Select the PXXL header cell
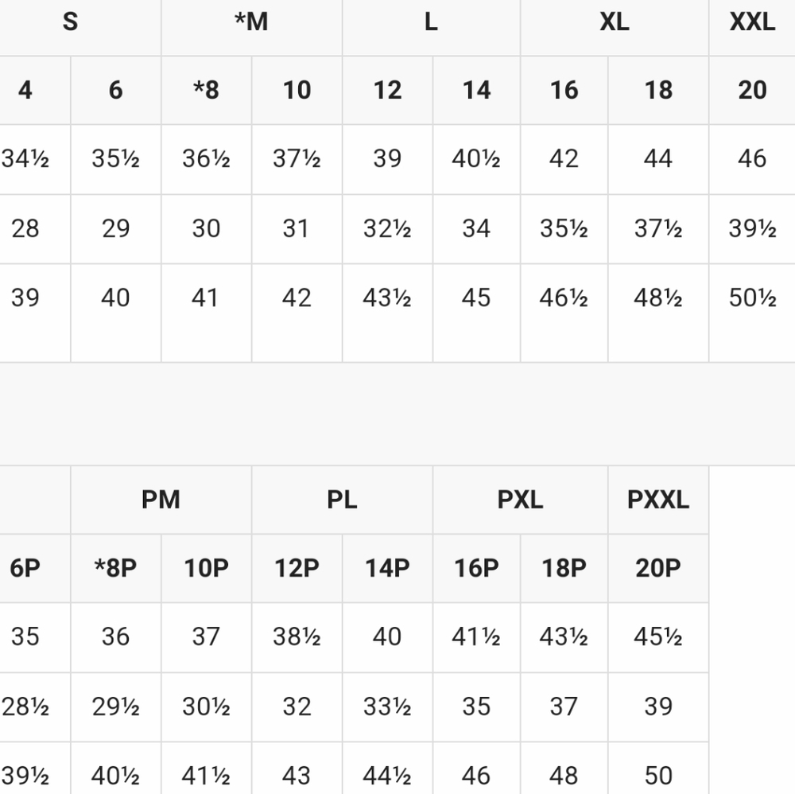Image resolution: width=795 pixels, height=794 pixels. click(x=658, y=500)
